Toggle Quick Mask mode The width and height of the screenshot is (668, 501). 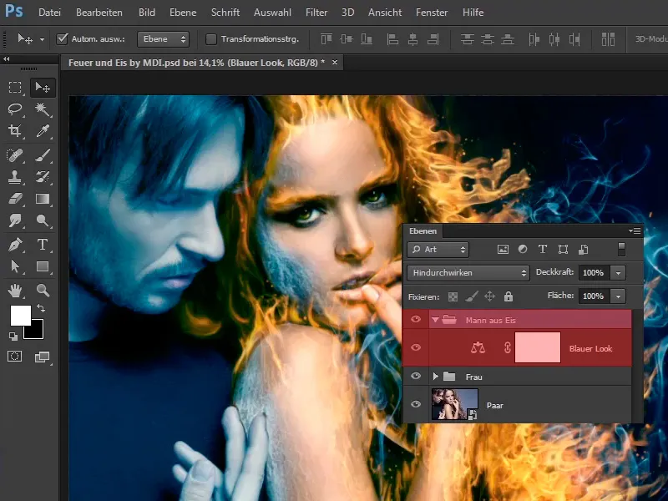pyautogui.click(x=15, y=357)
